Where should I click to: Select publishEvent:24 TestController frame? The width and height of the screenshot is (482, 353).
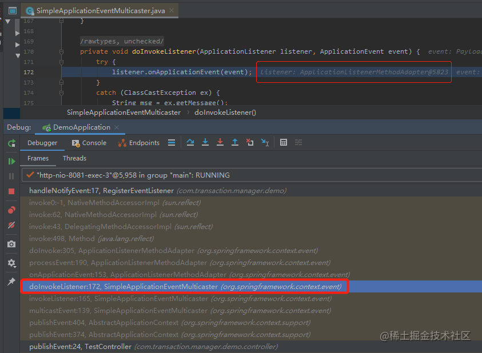tap(251, 347)
